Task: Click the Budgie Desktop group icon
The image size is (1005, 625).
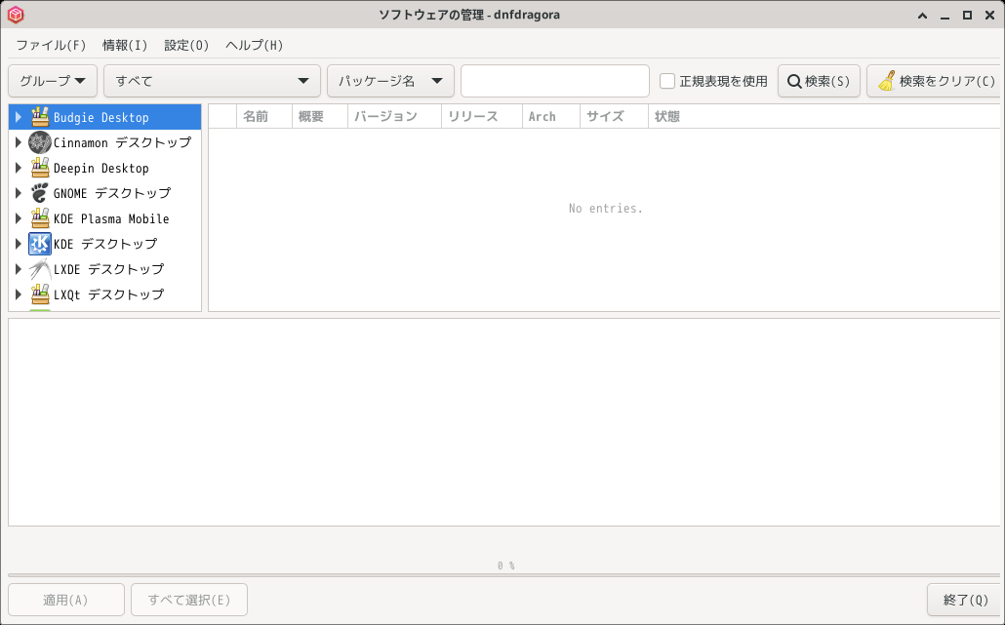Action: 40,117
